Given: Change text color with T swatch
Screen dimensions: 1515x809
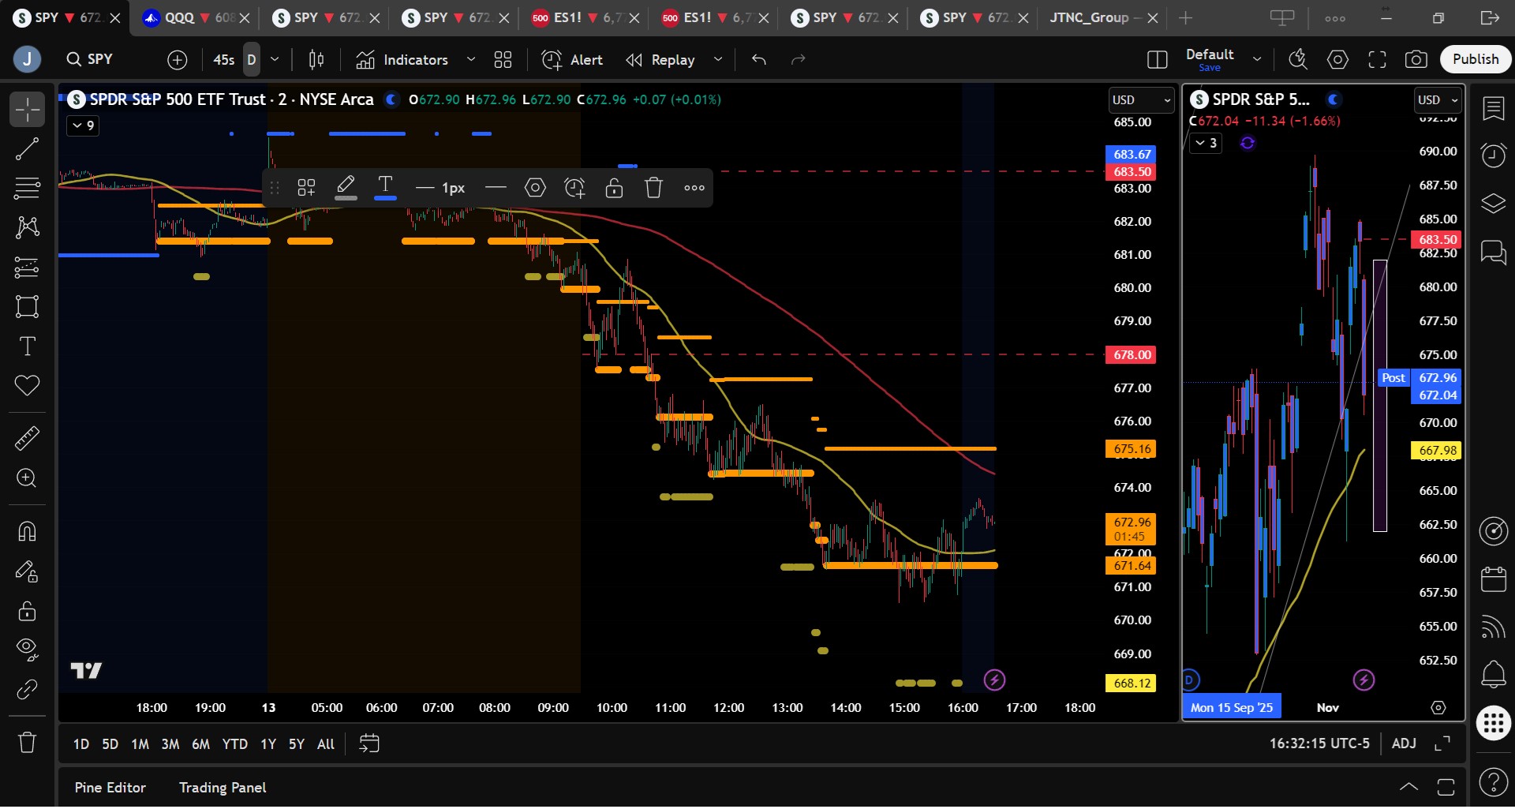Looking at the screenshot, I should [385, 188].
